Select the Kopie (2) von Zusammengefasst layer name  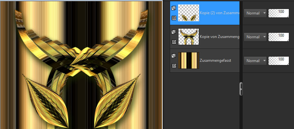pyautogui.click(x=219, y=13)
